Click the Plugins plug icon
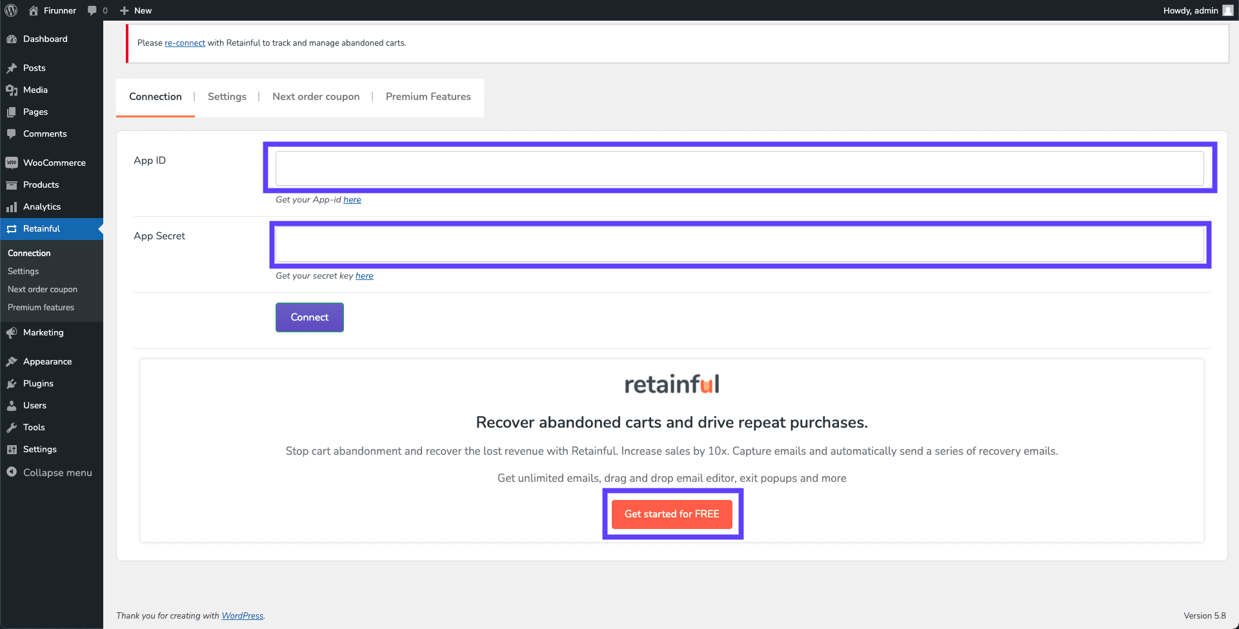 tap(12, 384)
